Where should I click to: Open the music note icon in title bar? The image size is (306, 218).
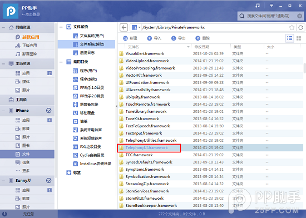click(258, 6)
